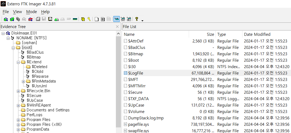Click the Evidence Tree scrollbar up arrow
The image size is (291, 133).
[x=118, y=34]
